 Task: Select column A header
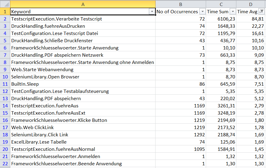tap(83, 4)
